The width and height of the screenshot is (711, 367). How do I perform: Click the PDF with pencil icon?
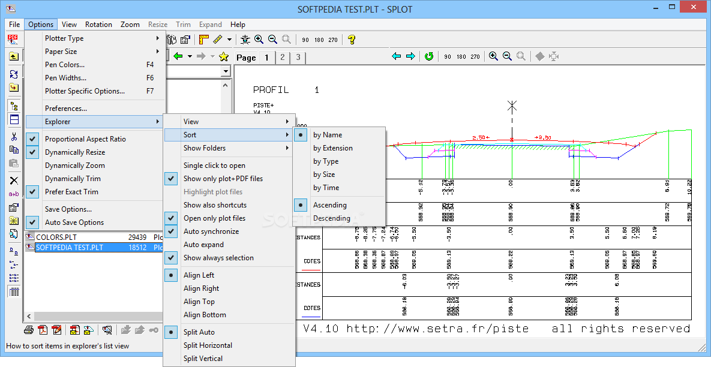point(56,330)
